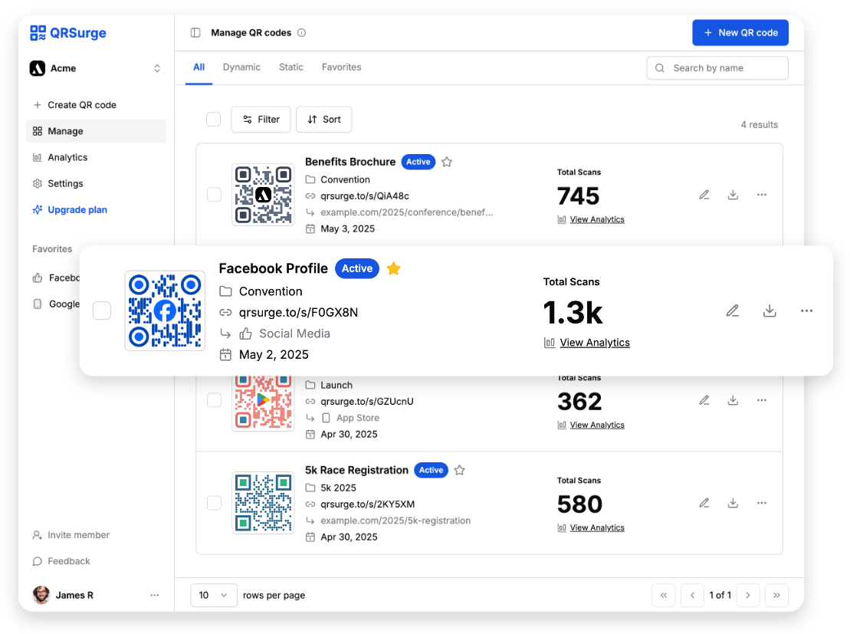Open more options for 5k Race Registration
Viewport: 850px width, 634px height.
click(761, 502)
